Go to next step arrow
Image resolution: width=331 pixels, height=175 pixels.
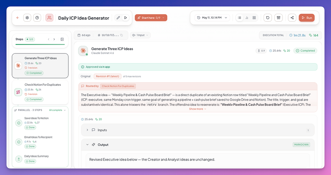click(x=54, y=39)
